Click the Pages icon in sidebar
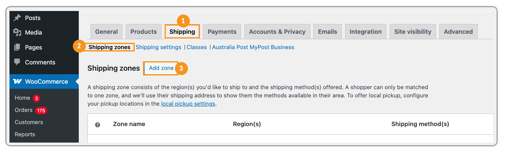Screen dimensions: 505x152 coord(17,47)
